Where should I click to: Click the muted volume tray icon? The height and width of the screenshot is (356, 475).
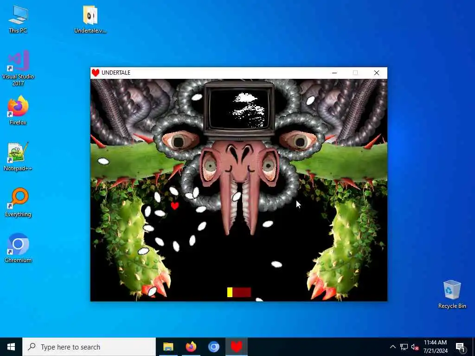415,347
